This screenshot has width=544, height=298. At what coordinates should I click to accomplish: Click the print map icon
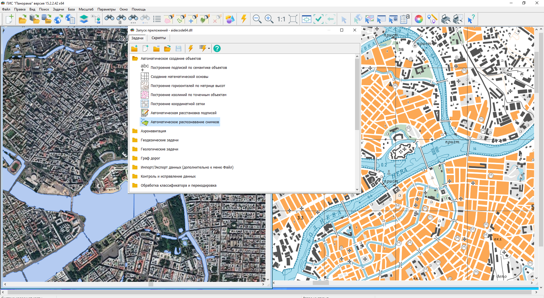pyautogui.click(x=446, y=19)
